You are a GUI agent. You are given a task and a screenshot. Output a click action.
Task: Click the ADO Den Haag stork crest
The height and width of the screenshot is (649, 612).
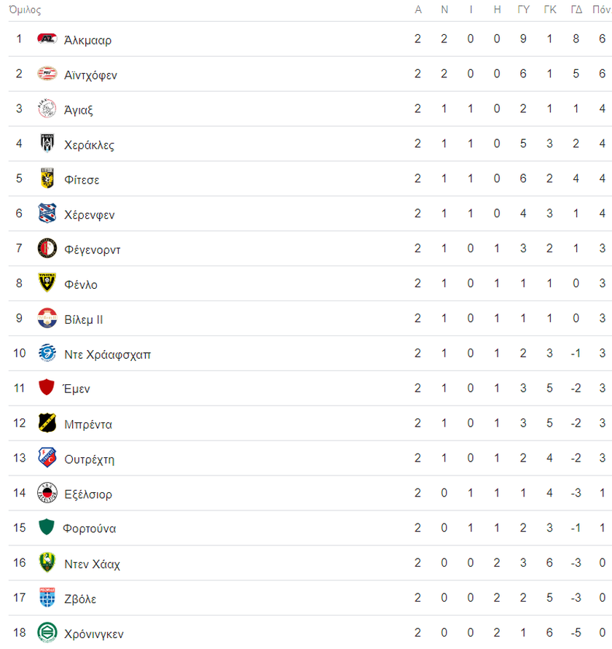47,562
